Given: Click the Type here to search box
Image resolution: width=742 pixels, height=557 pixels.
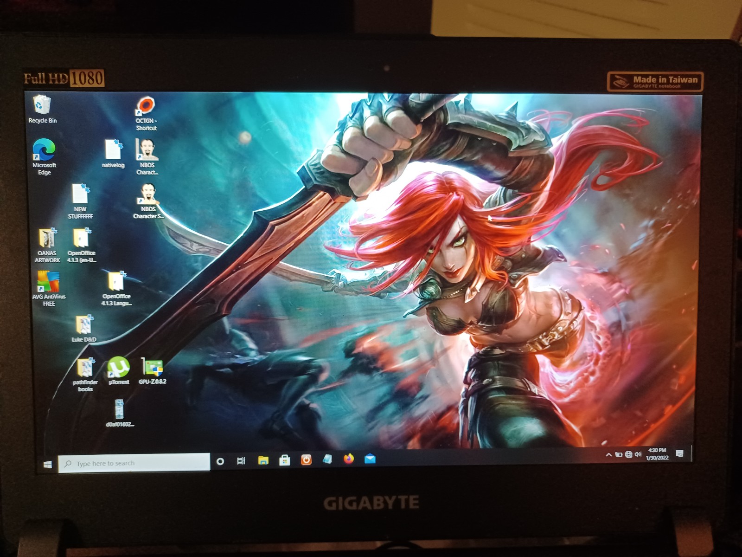Looking at the screenshot, I should tap(134, 463).
